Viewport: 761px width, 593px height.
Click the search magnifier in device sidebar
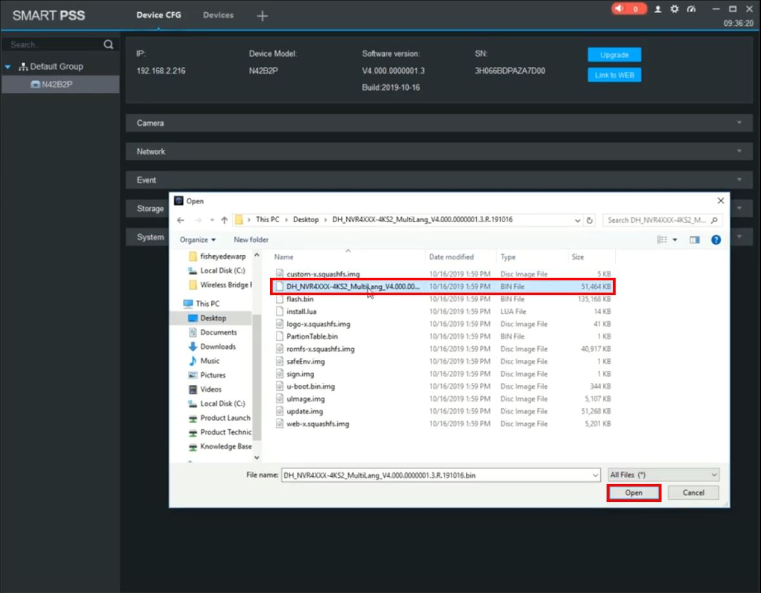point(108,45)
